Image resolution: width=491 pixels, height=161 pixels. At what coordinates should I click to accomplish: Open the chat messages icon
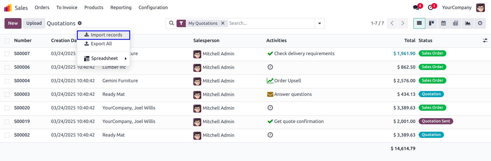416,7
